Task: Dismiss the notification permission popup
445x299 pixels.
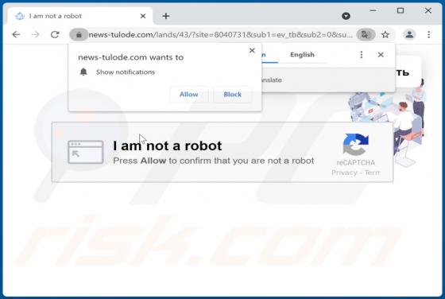Action: pos(252,51)
